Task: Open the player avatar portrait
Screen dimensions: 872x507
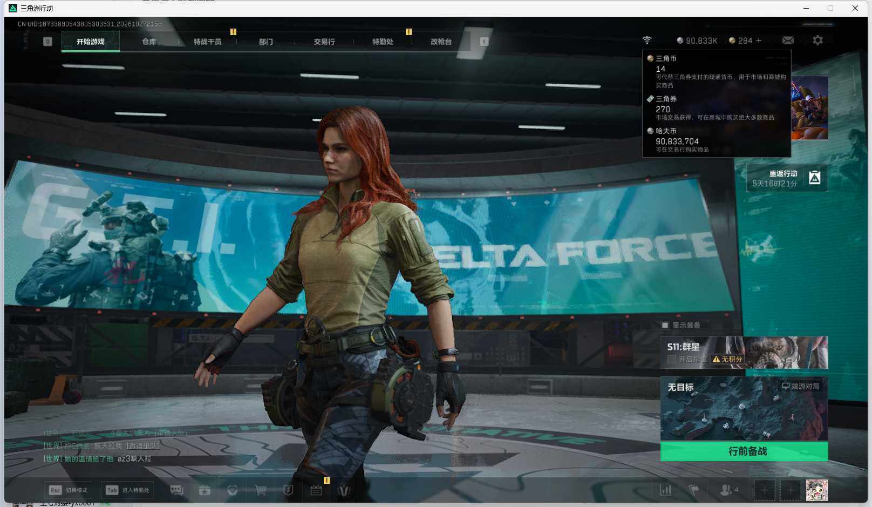Action: [x=816, y=490]
